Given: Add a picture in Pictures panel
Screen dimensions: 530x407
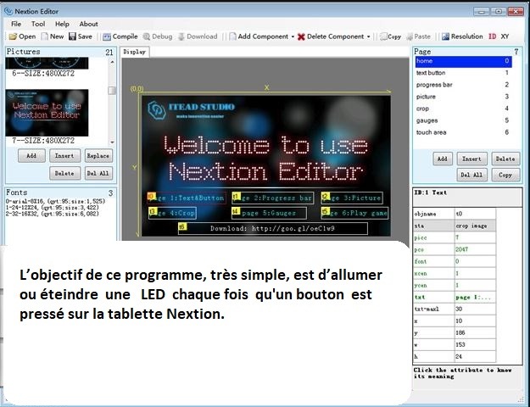Looking at the screenshot, I should [31, 156].
